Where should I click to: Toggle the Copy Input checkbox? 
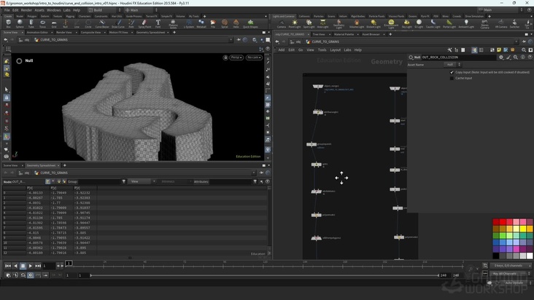452,72
